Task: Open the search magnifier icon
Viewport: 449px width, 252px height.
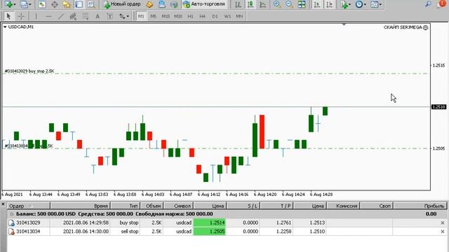Action: pos(429,3)
